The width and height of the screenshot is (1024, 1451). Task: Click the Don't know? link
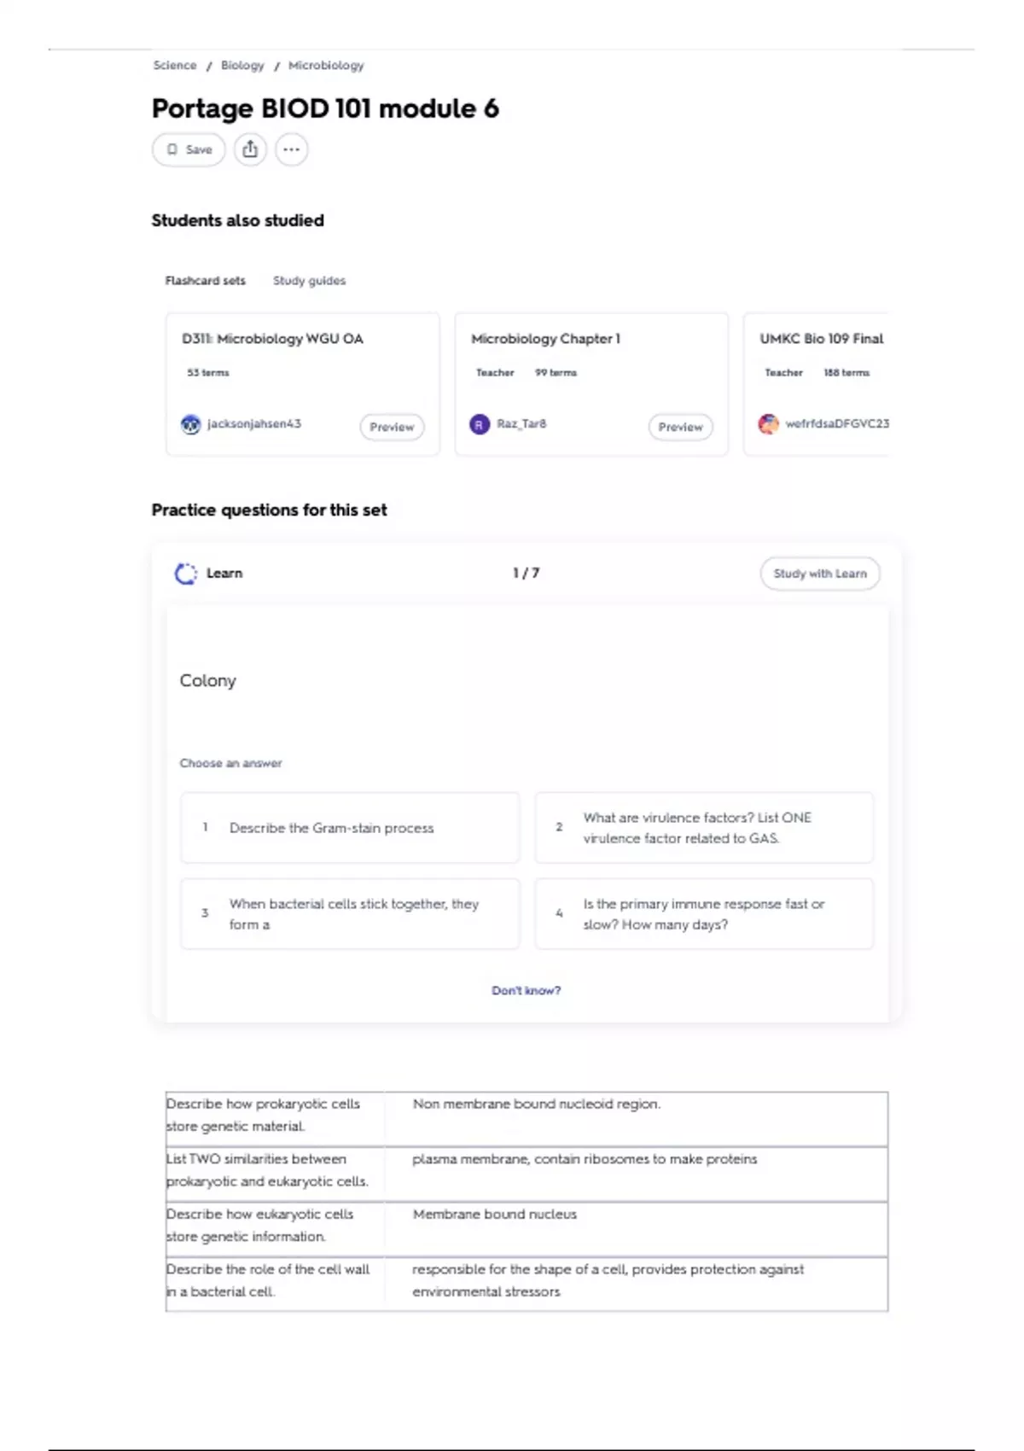pyautogui.click(x=526, y=991)
